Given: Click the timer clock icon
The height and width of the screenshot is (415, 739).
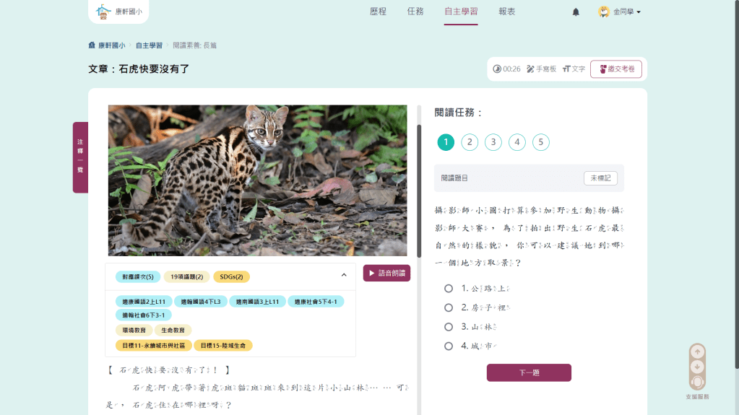Looking at the screenshot, I should pos(497,69).
